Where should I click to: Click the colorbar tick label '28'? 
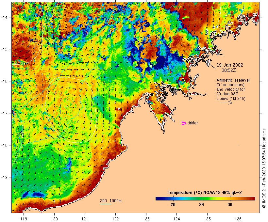click(x=173, y=204)
